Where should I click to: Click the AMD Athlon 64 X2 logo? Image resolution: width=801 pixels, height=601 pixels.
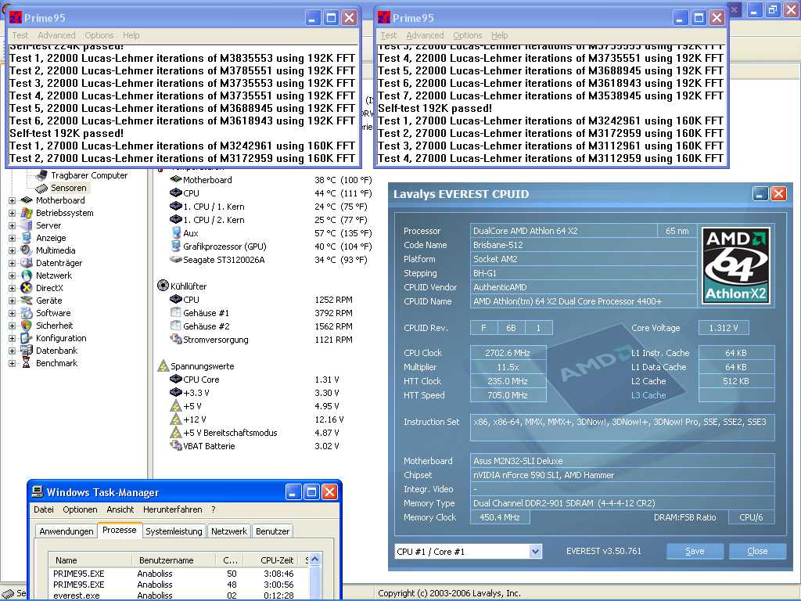click(x=736, y=266)
